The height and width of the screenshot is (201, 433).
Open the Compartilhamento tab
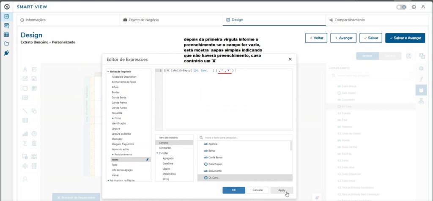pos(376,20)
